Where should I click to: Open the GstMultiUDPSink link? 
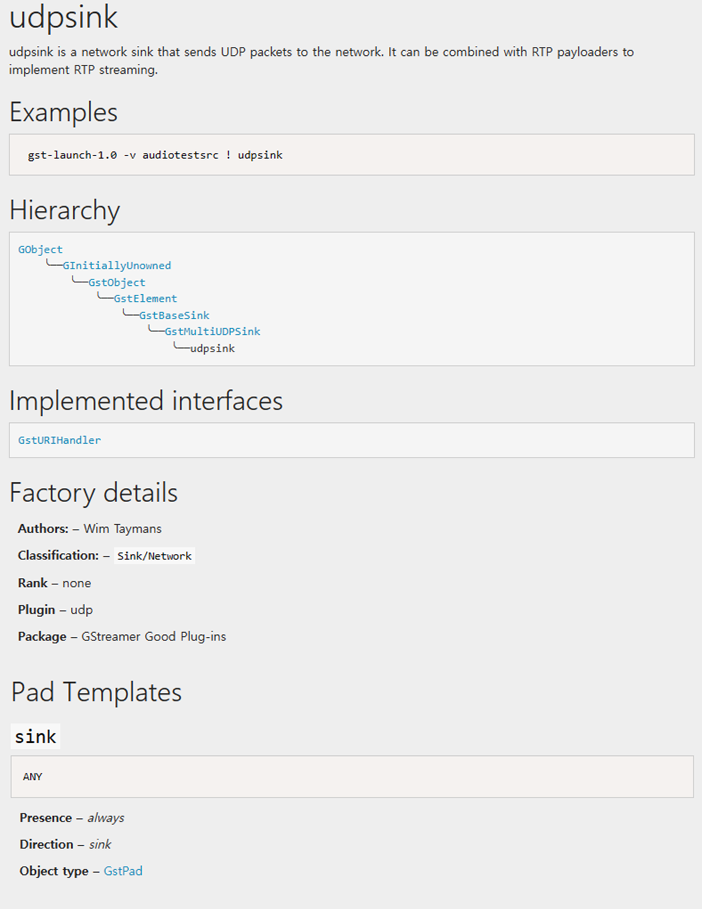pyautogui.click(x=213, y=331)
